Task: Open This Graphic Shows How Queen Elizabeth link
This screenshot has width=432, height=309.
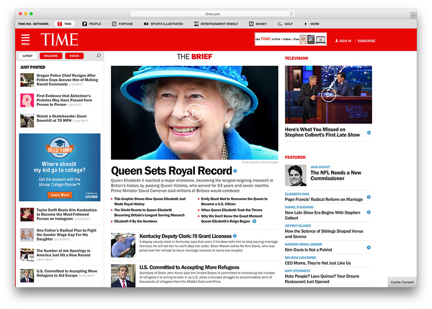Action: 150,201
